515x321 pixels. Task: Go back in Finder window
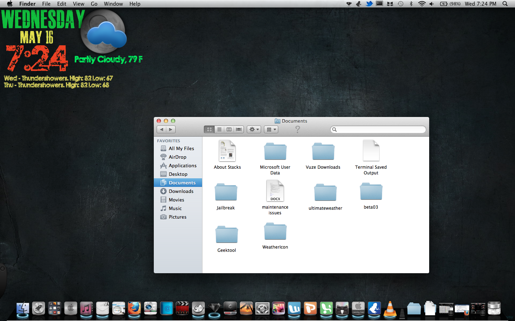point(161,129)
